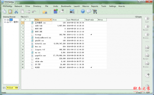Click the ? column header
The image size is (154, 95).
(x=27, y=20)
